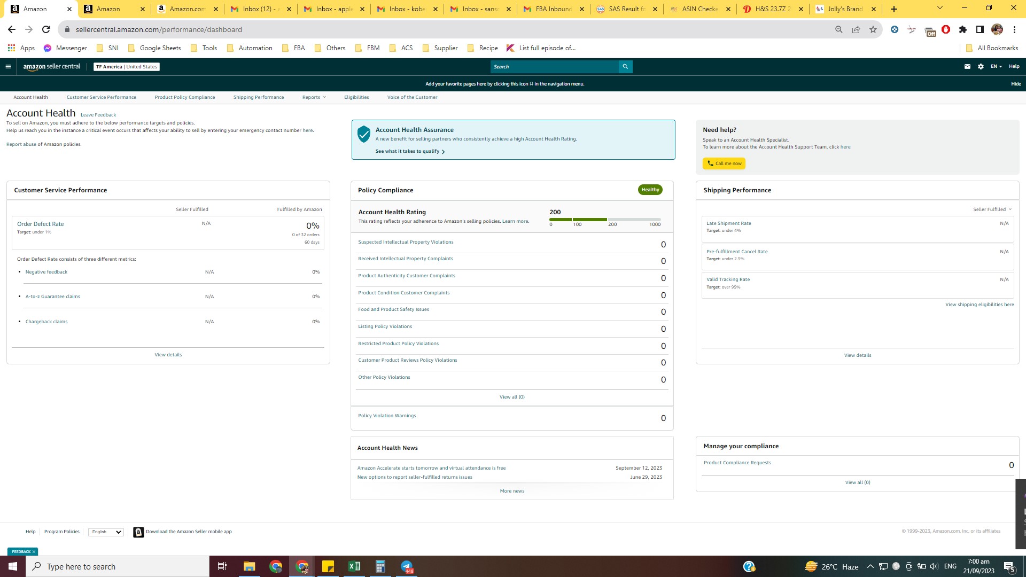Click the Healthy status badge
The height and width of the screenshot is (577, 1026).
click(650, 190)
